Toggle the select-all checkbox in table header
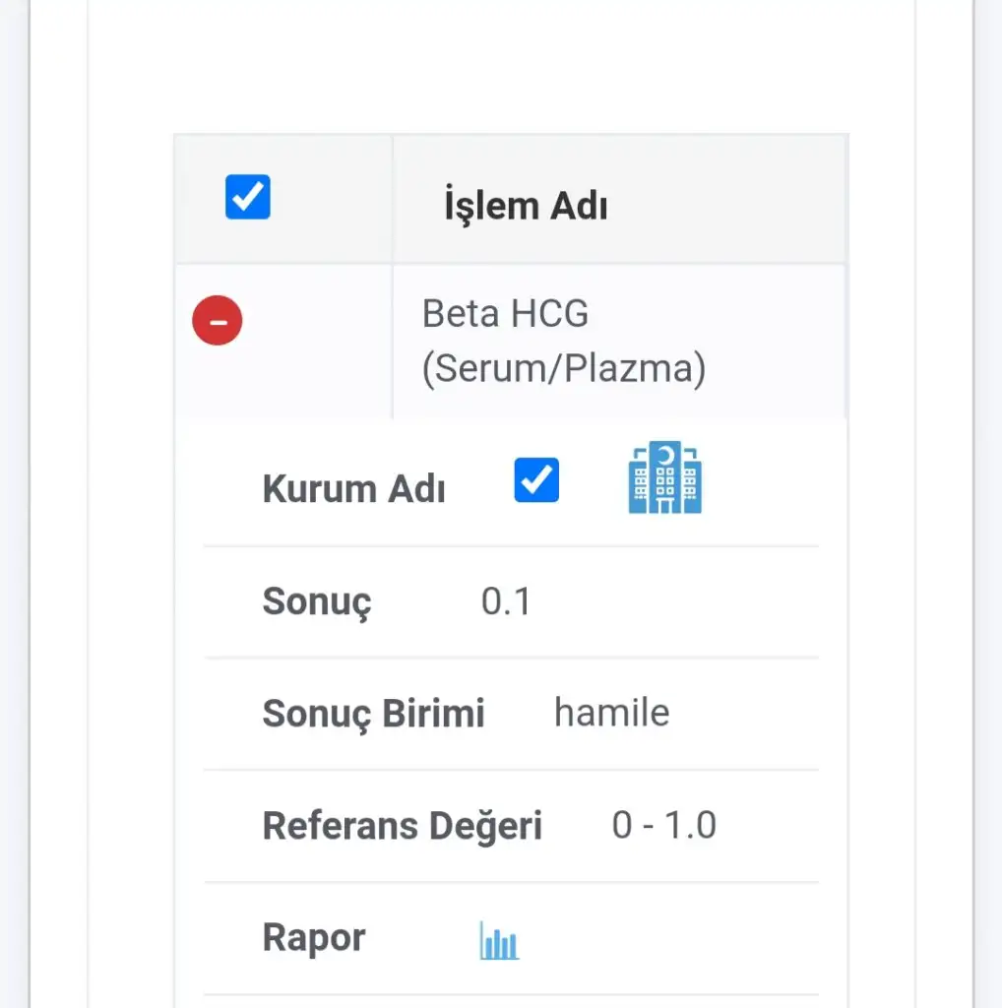Screen dimensions: 1002x1008 pos(247,197)
